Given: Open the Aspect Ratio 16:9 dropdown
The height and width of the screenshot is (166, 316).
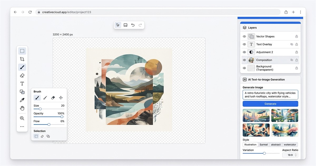Looking at the screenshot, I should (x=290, y=155).
